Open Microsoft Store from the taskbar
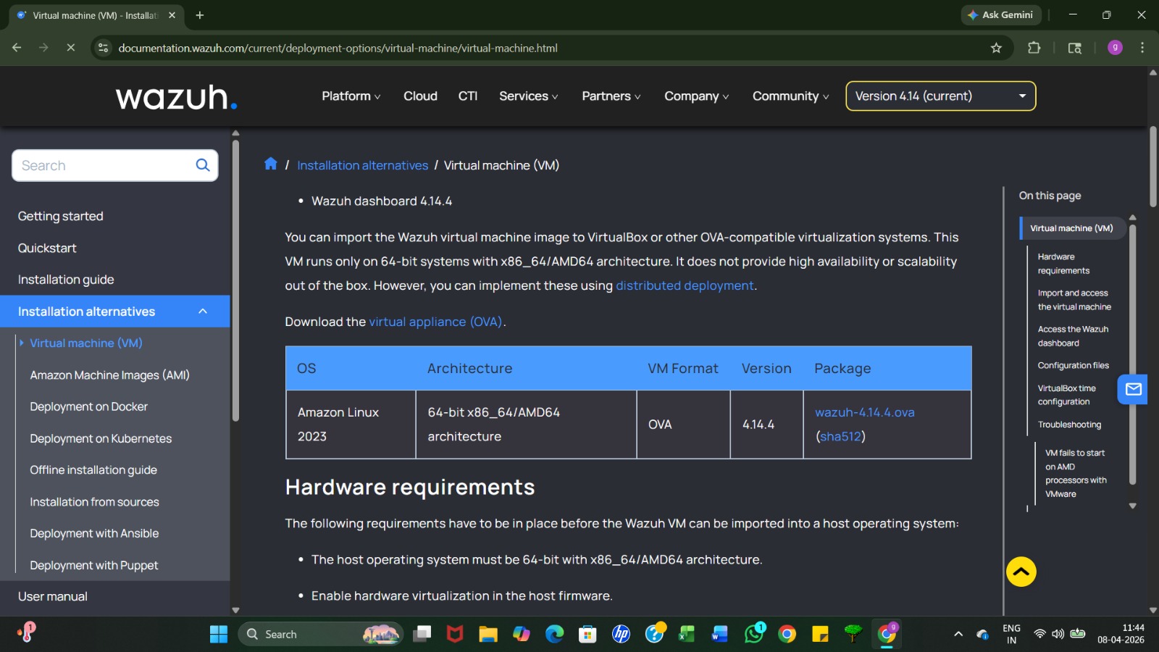 (x=587, y=635)
